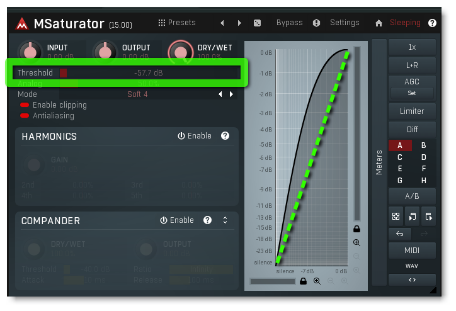Load the next preset arrow
456x311 pixels.
click(x=239, y=23)
